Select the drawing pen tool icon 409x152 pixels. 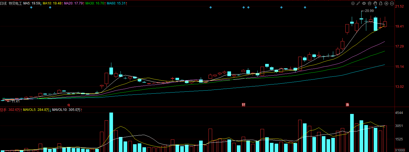pyautogui.click(x=358, y=3)
